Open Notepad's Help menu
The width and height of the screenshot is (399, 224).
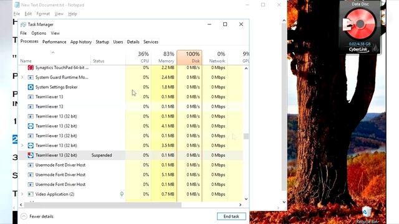[x=72, y=14]
